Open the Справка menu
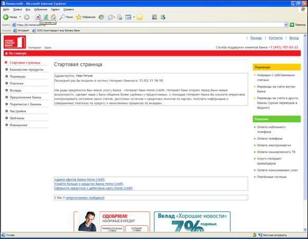This screenshot has height=239, width=308. tap(69, 9)
